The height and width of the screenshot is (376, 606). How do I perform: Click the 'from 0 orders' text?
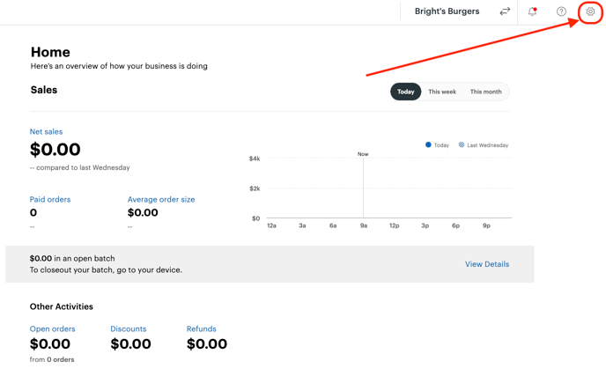(x=52, y=359)
